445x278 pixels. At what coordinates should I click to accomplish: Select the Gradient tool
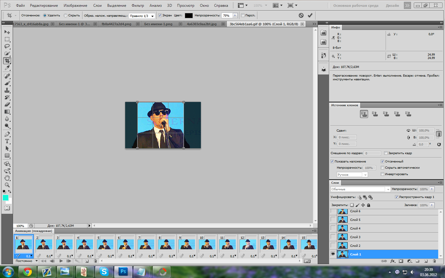point(7,112)
